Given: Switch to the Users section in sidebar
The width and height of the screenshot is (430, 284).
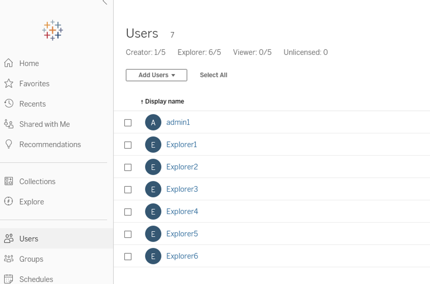Looking at the screenshot, I should pyautogui.click(x=9, y=238).
